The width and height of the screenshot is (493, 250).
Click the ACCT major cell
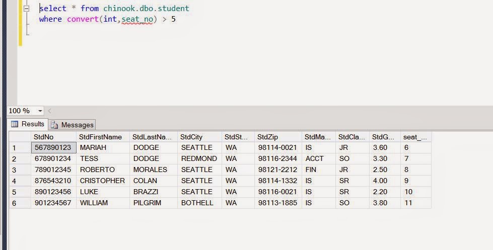318,158
